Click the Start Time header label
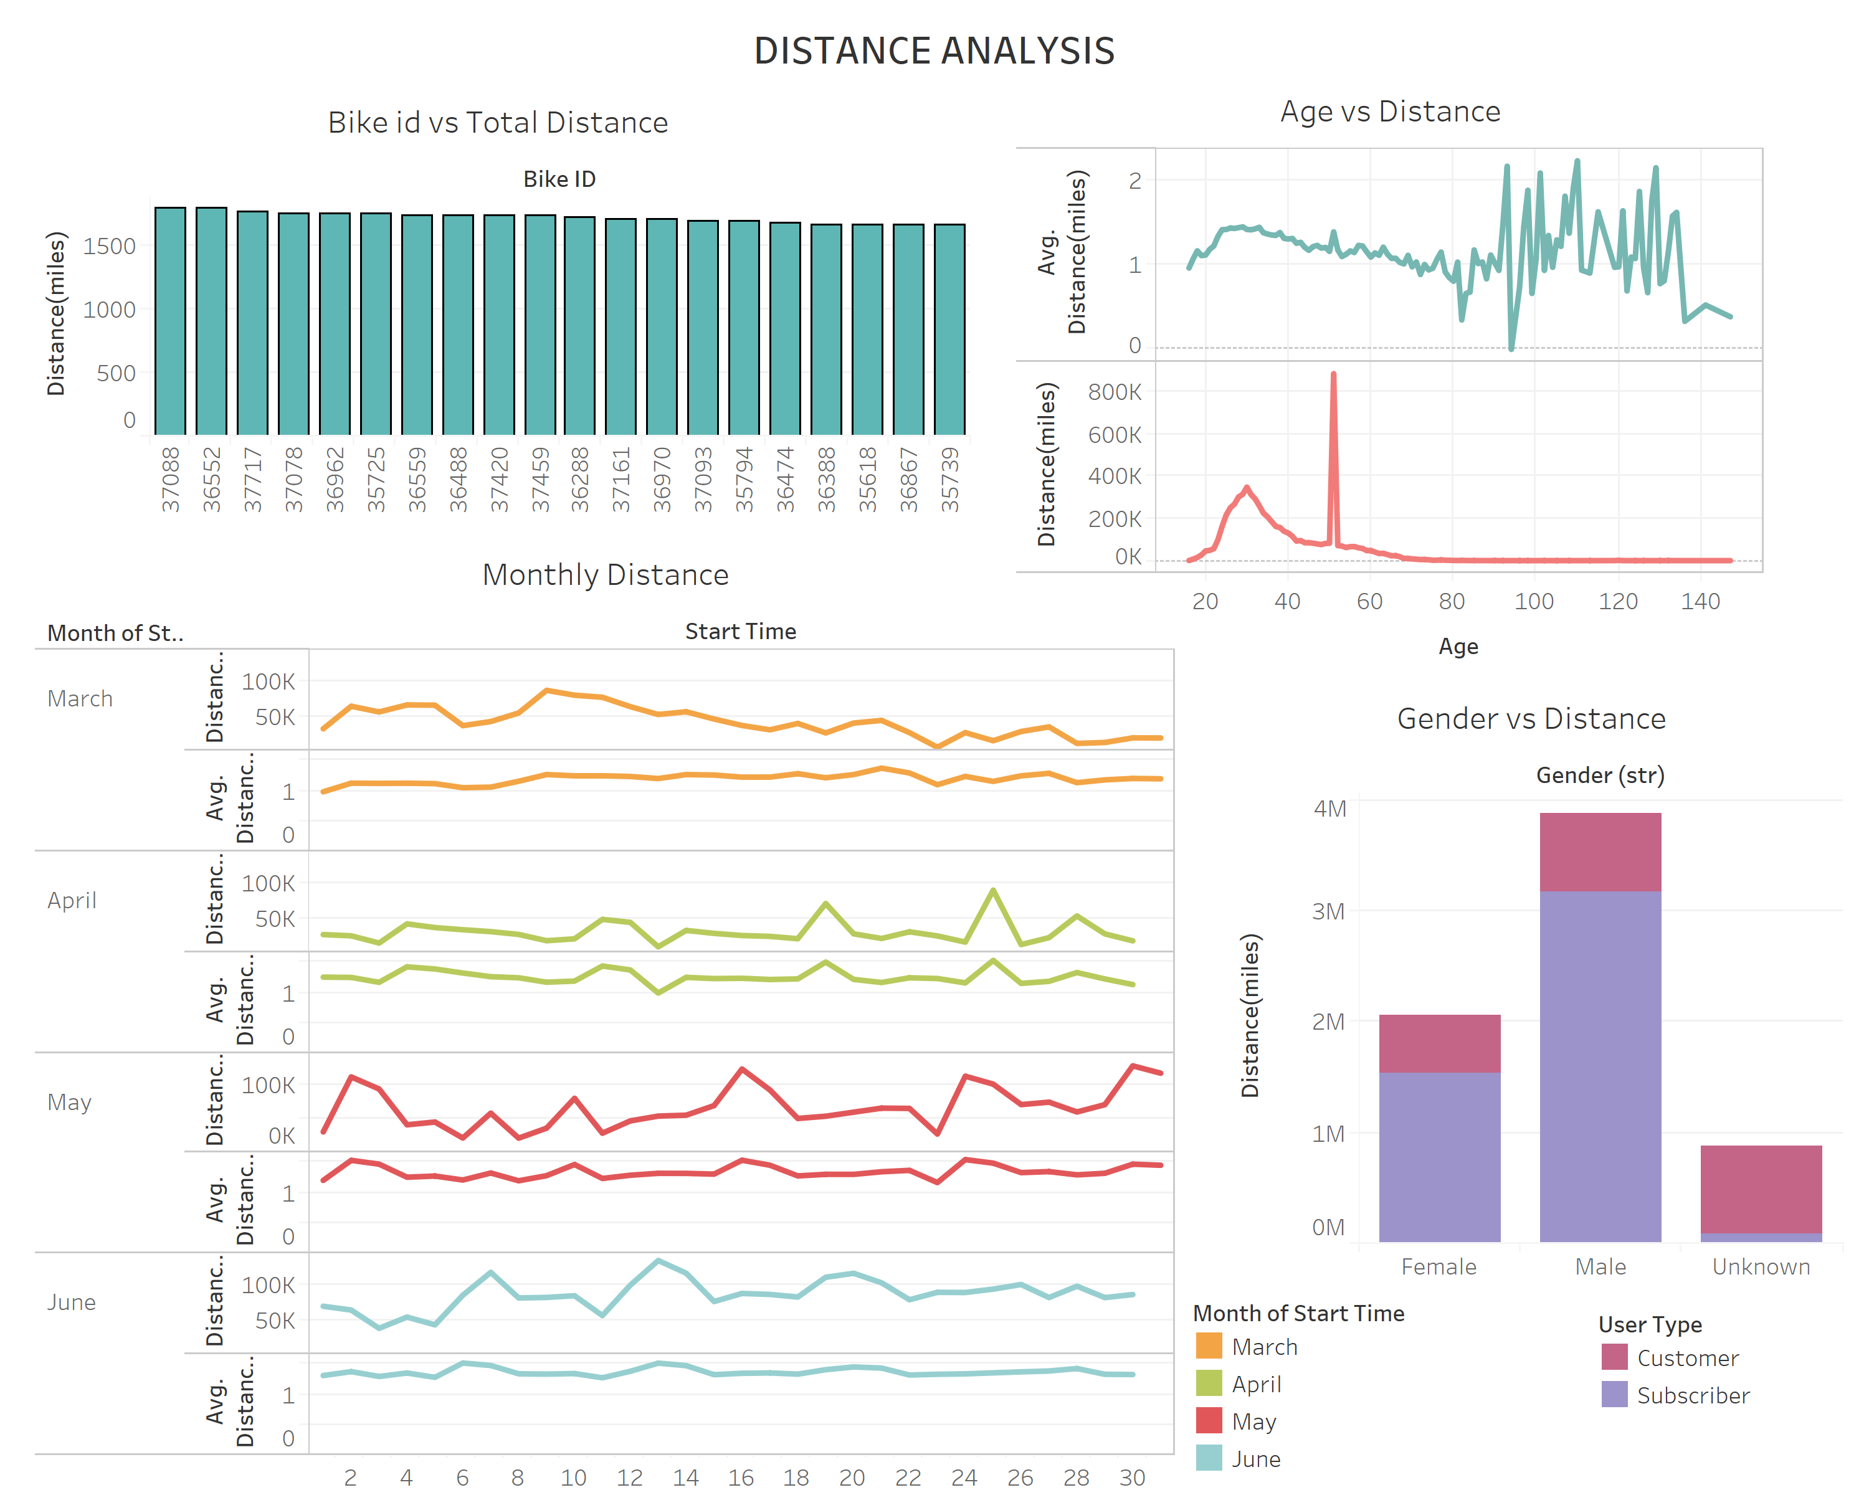Image resolution: width=1869 pixels, height=1495 pixels. [740, 632]
